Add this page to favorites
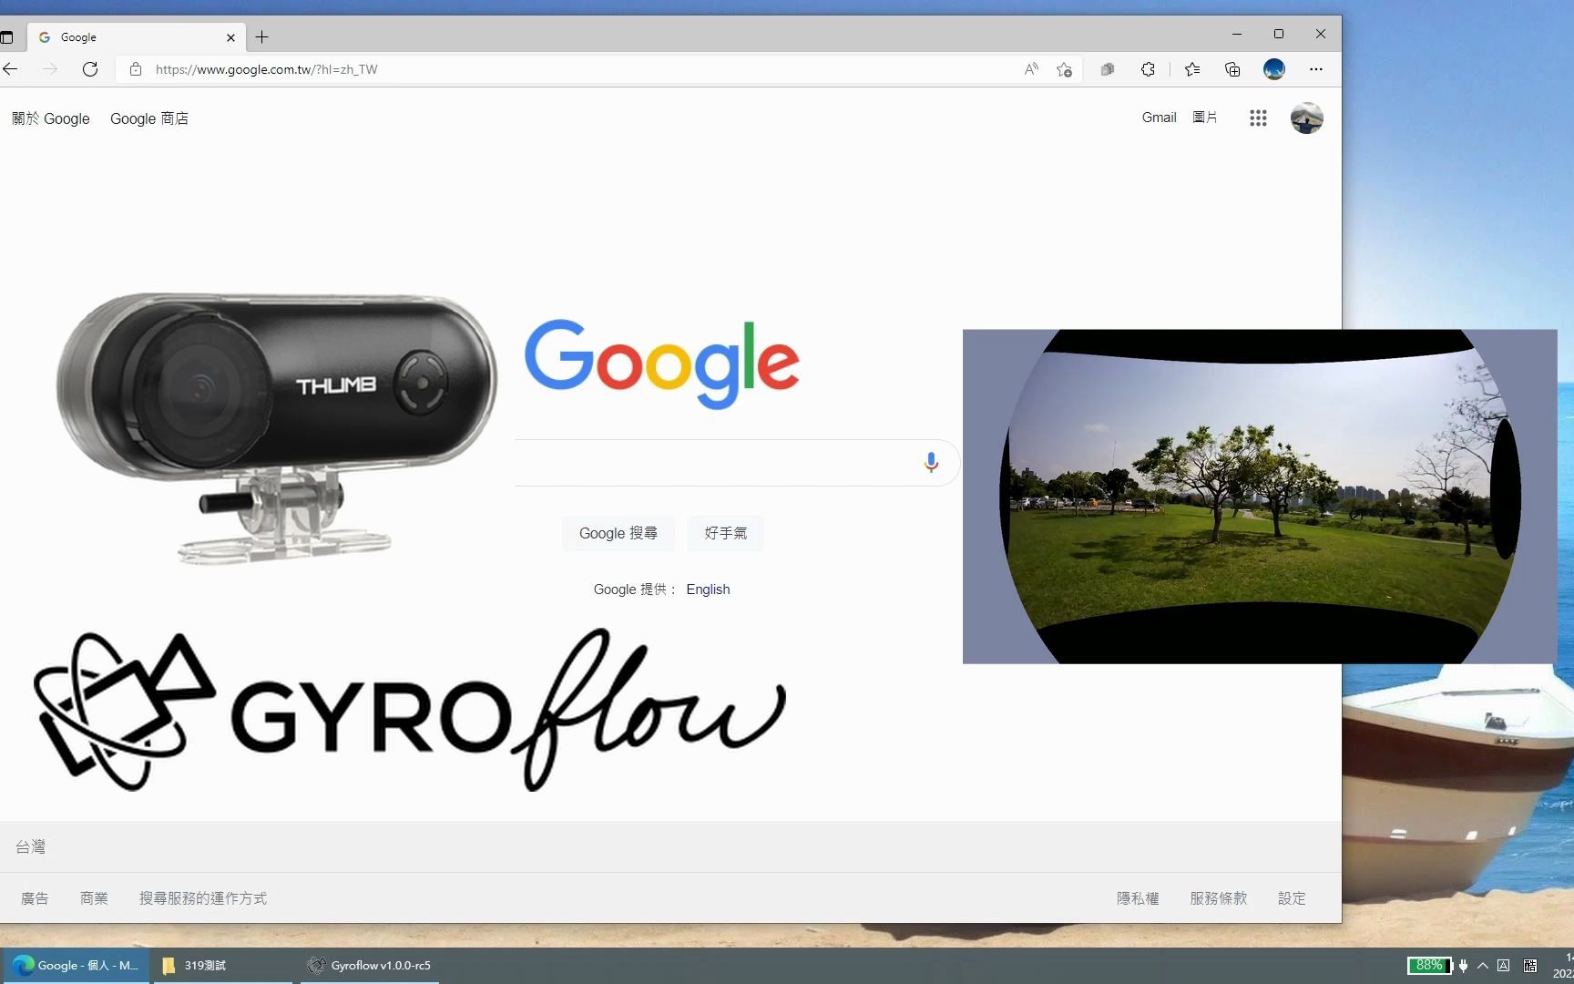Viewport: 1574px width, 984px height. (1064, 69)
